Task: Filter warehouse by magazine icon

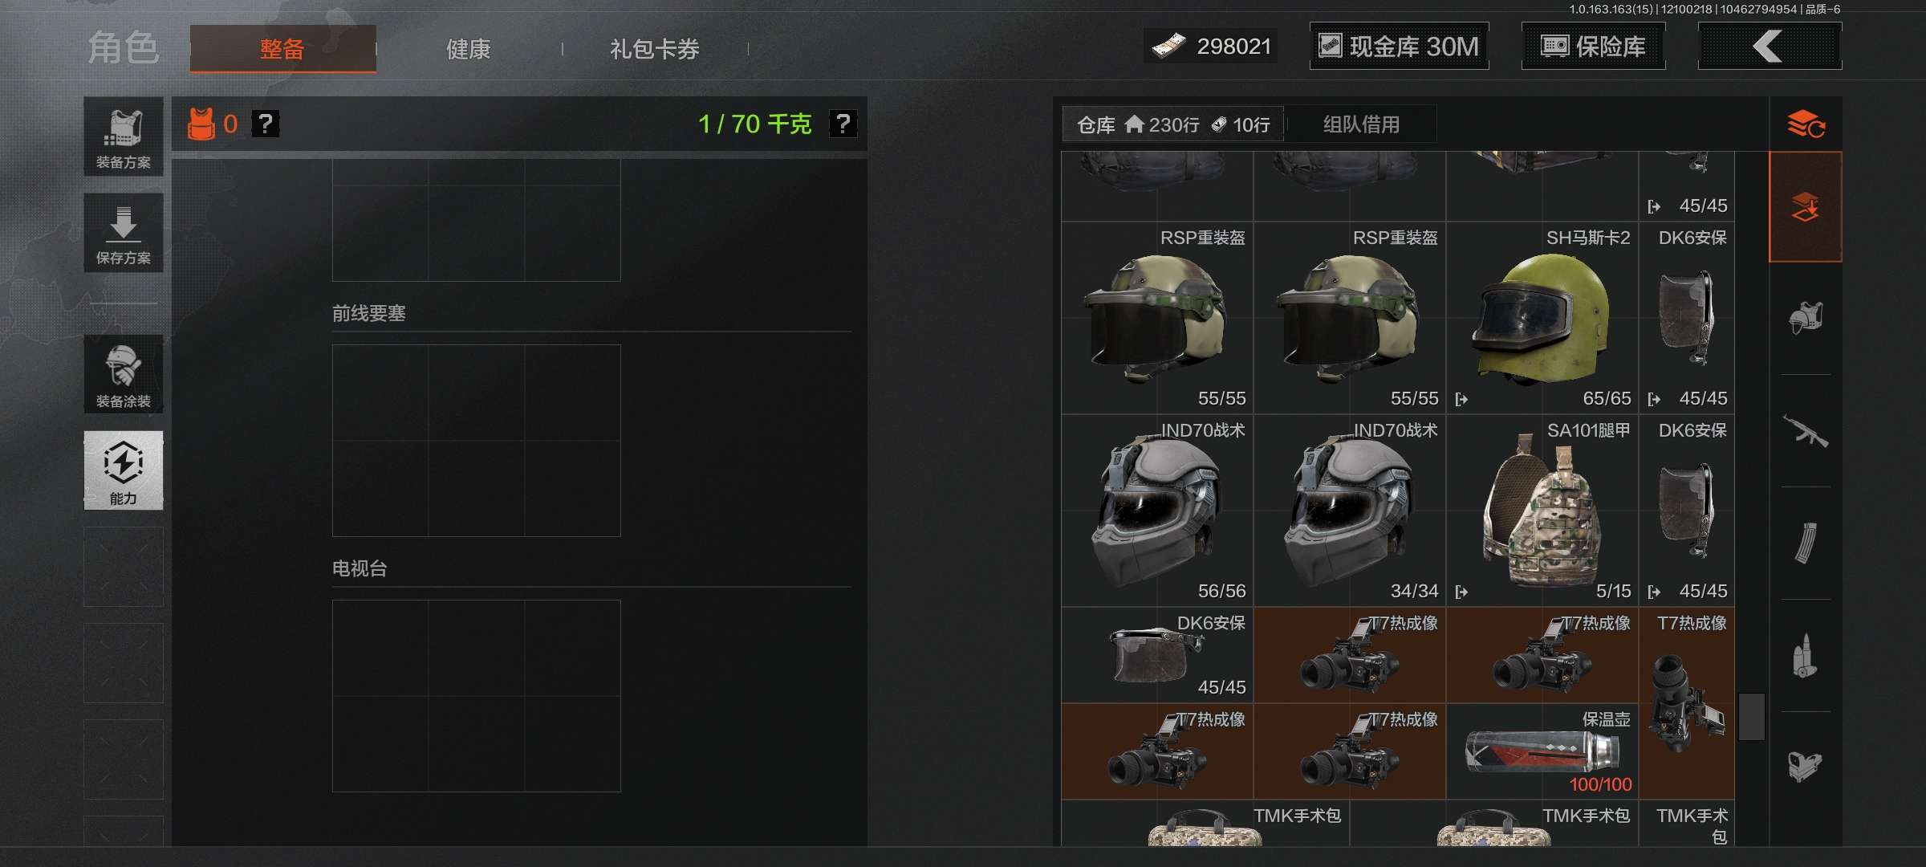Action: coord(1806,543)
